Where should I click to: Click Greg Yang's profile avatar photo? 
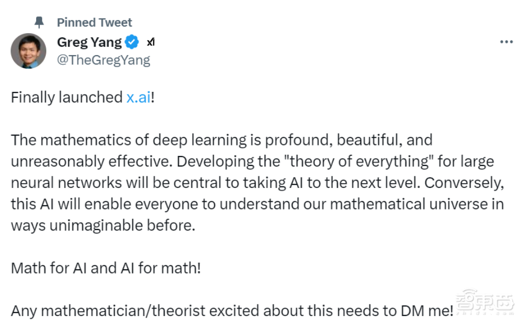point(28,51)
